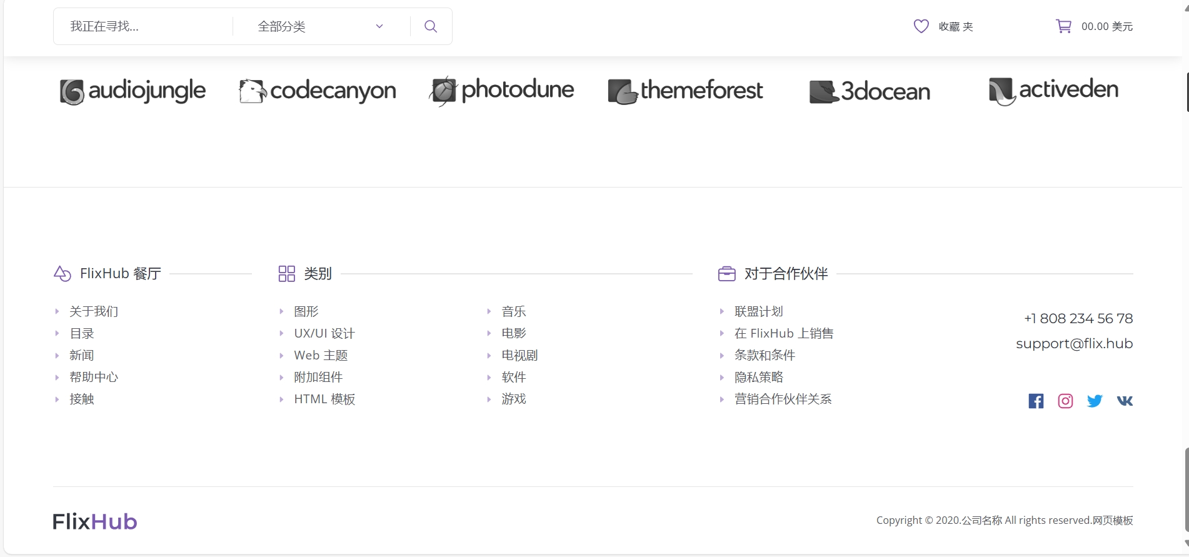Open the 条款和条件 link
This screenshot has height=557, width=1189.
[x=765, y=355]
